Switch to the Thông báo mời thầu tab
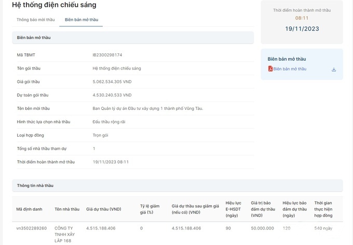 (36, 20)
